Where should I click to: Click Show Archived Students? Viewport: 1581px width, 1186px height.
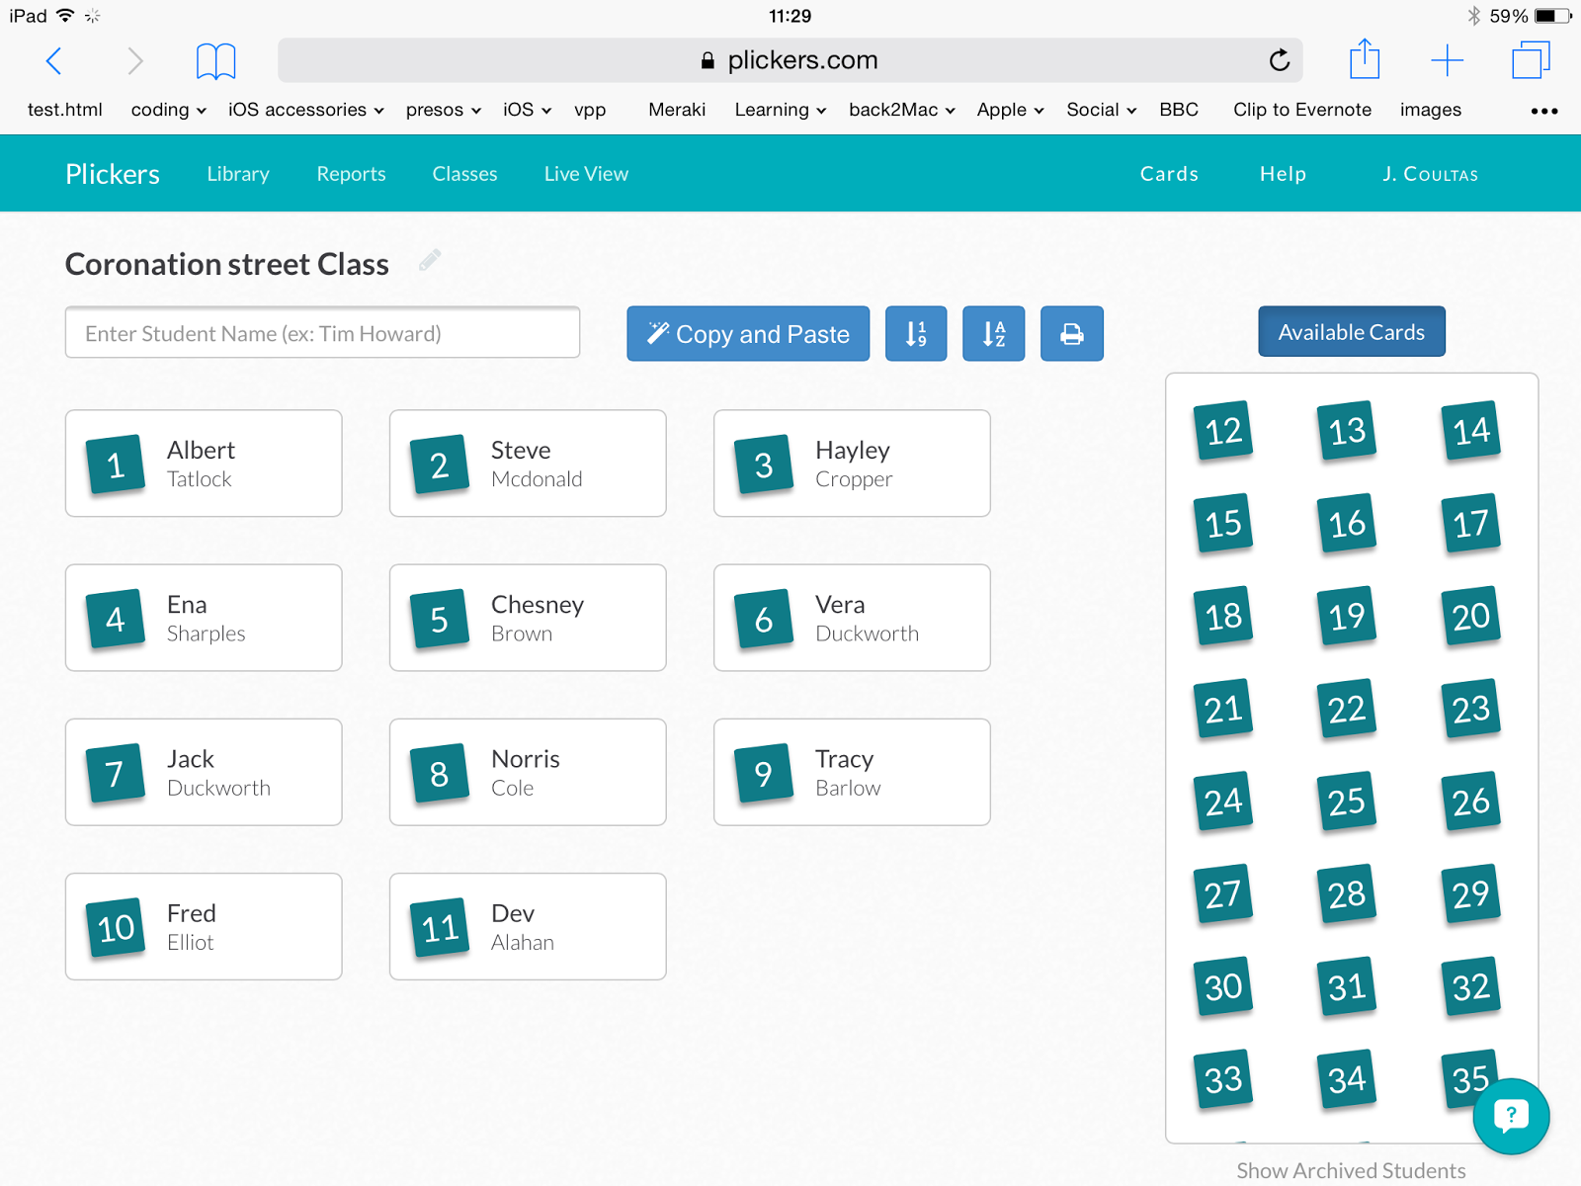click(1352, 1169)
